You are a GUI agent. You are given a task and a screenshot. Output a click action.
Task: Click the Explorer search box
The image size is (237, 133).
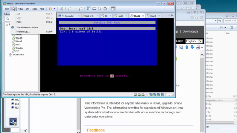tap(230, 21)
